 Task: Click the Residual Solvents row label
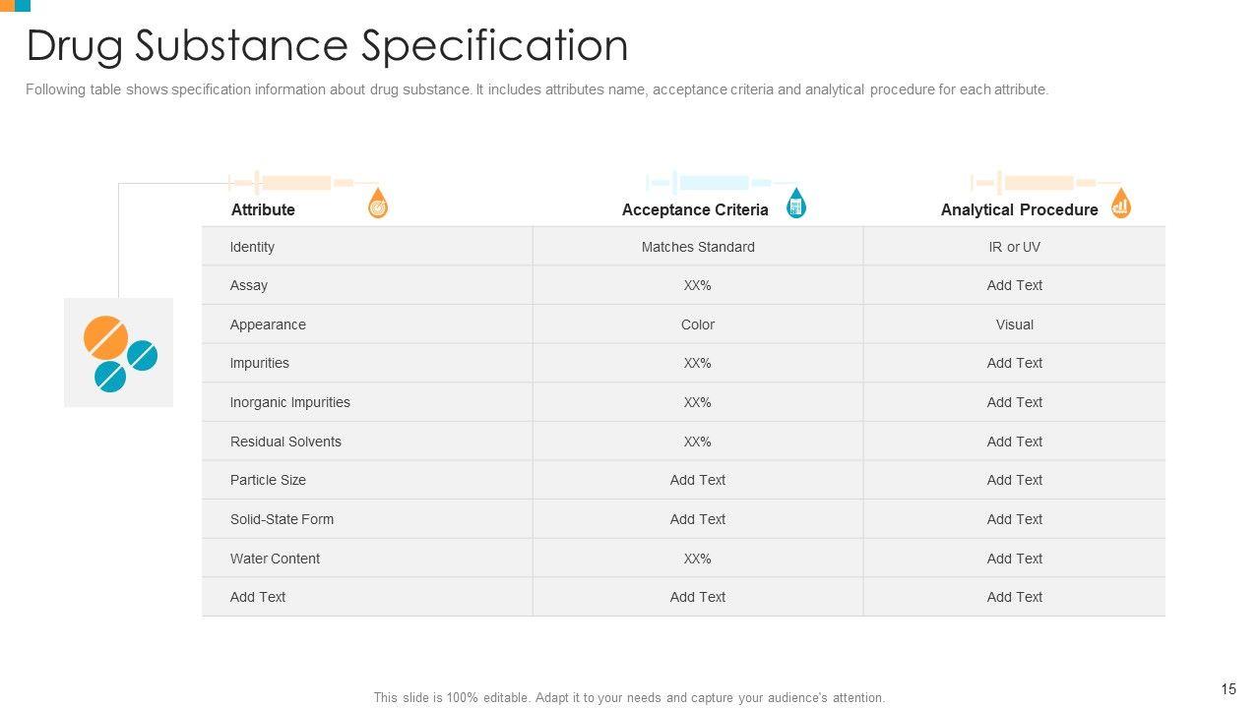click(x=285, y=442)
